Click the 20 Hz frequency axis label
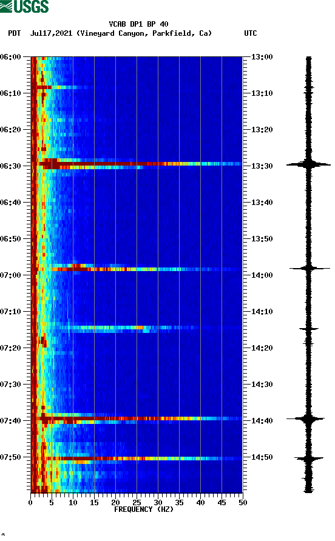This screenshot has height=541, width=335. tap(115, 503)
